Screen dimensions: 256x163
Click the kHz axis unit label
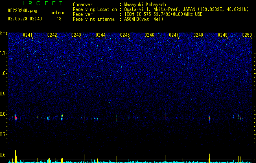coord(4,33)
